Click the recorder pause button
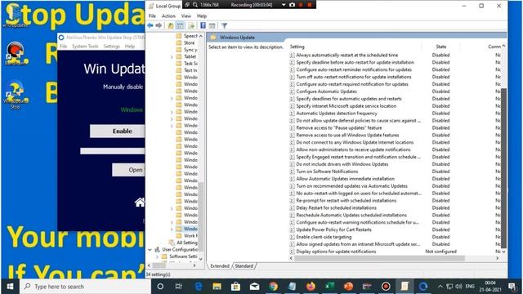 point(301,5)
